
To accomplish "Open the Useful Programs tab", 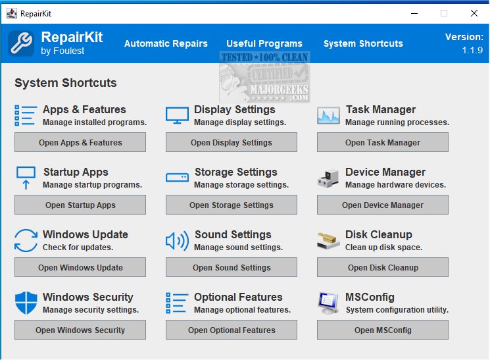I will [264, 43].
